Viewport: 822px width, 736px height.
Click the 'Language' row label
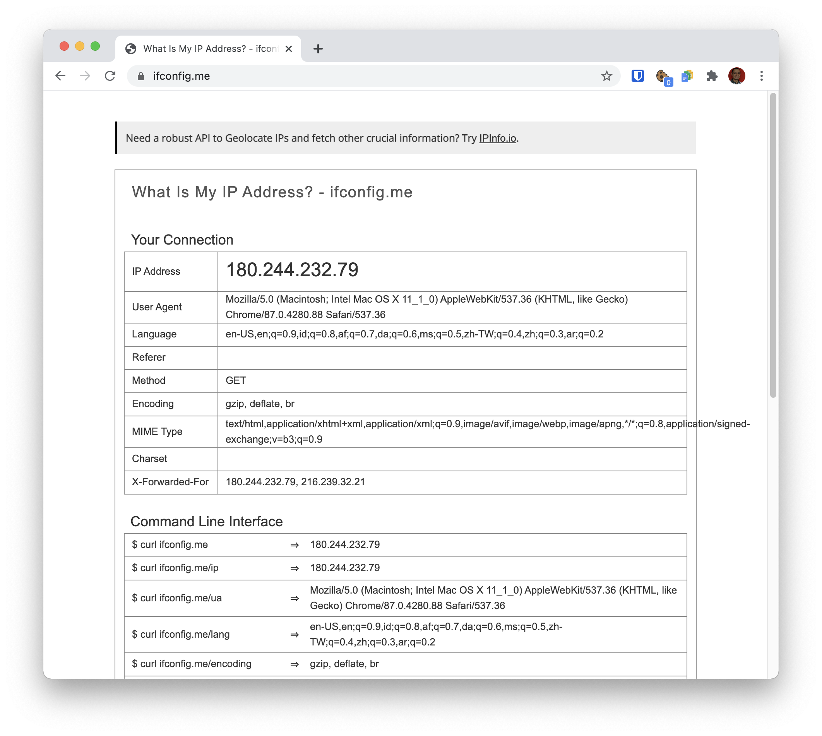pyautogui.click(x=154, y=334)
